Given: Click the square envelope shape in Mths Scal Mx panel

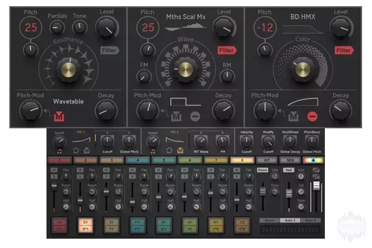Looking at the screenshot, I should pyautogui.click(x=185, y=102).
